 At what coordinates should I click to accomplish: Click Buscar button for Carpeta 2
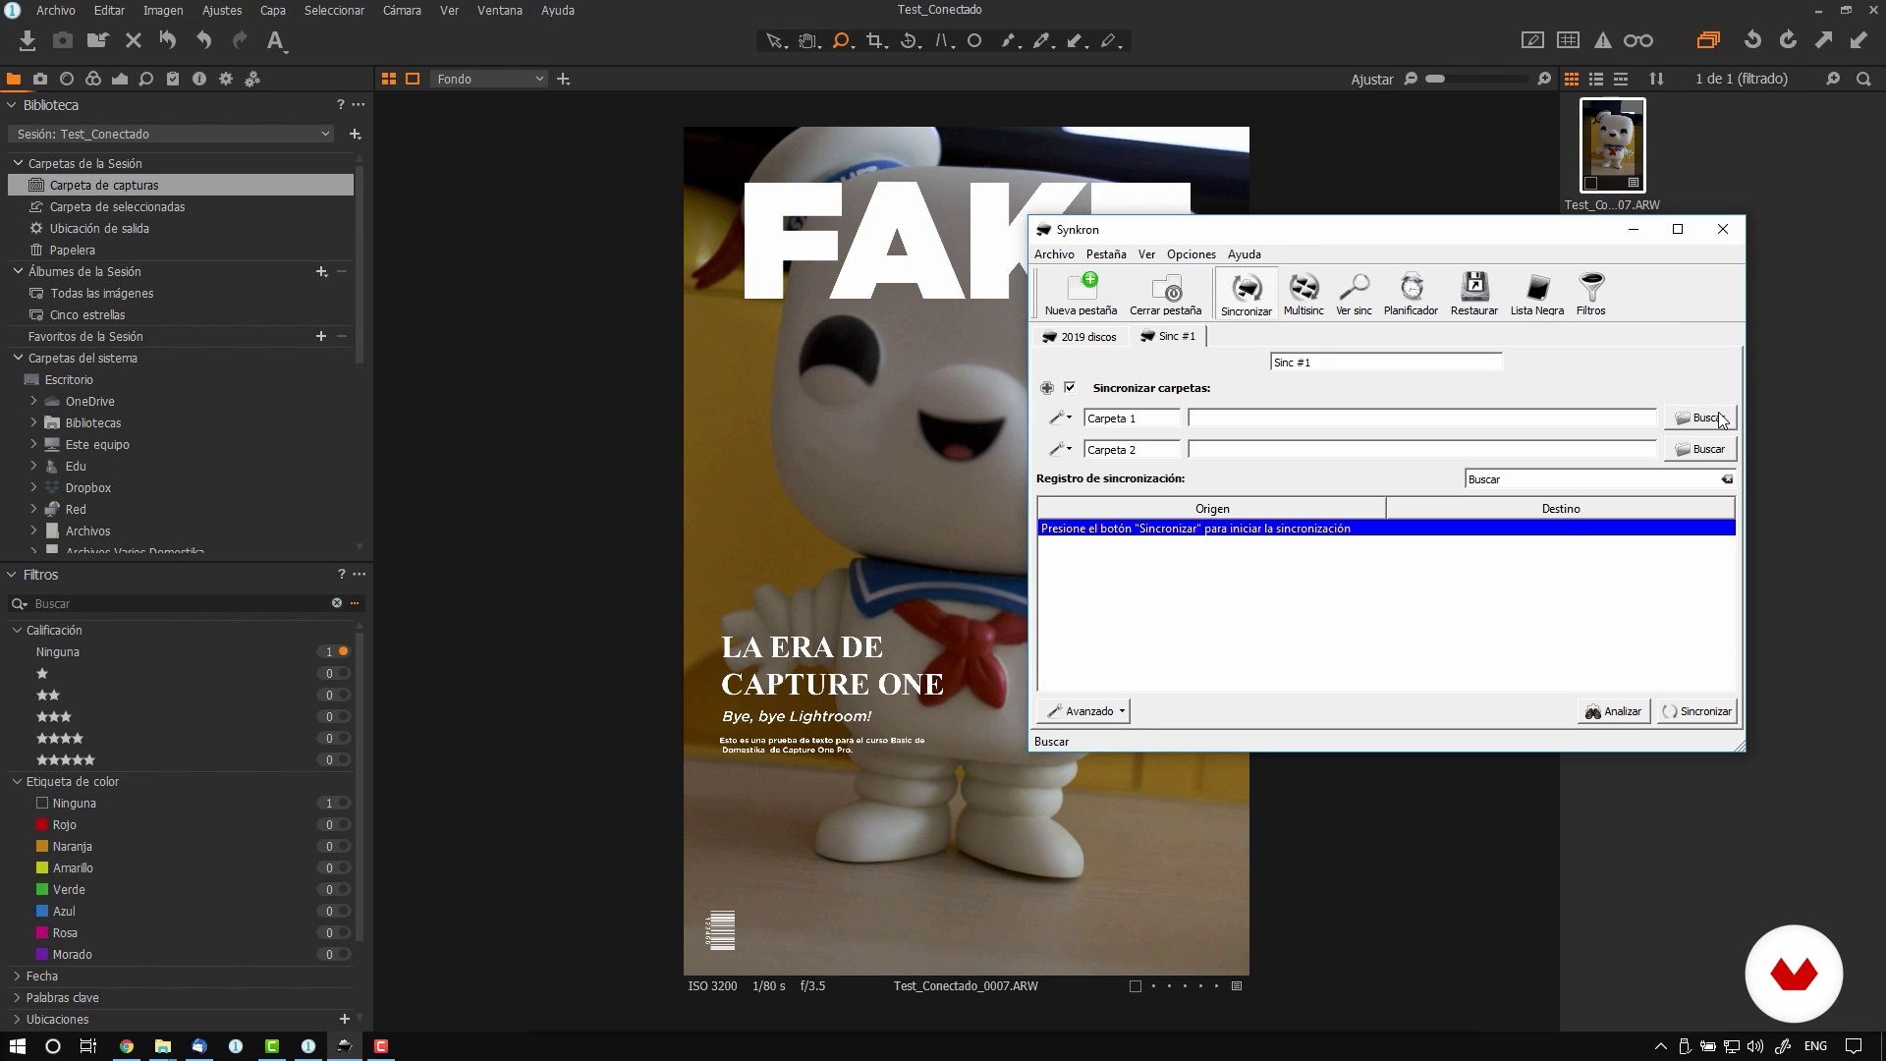point(1700,449)
